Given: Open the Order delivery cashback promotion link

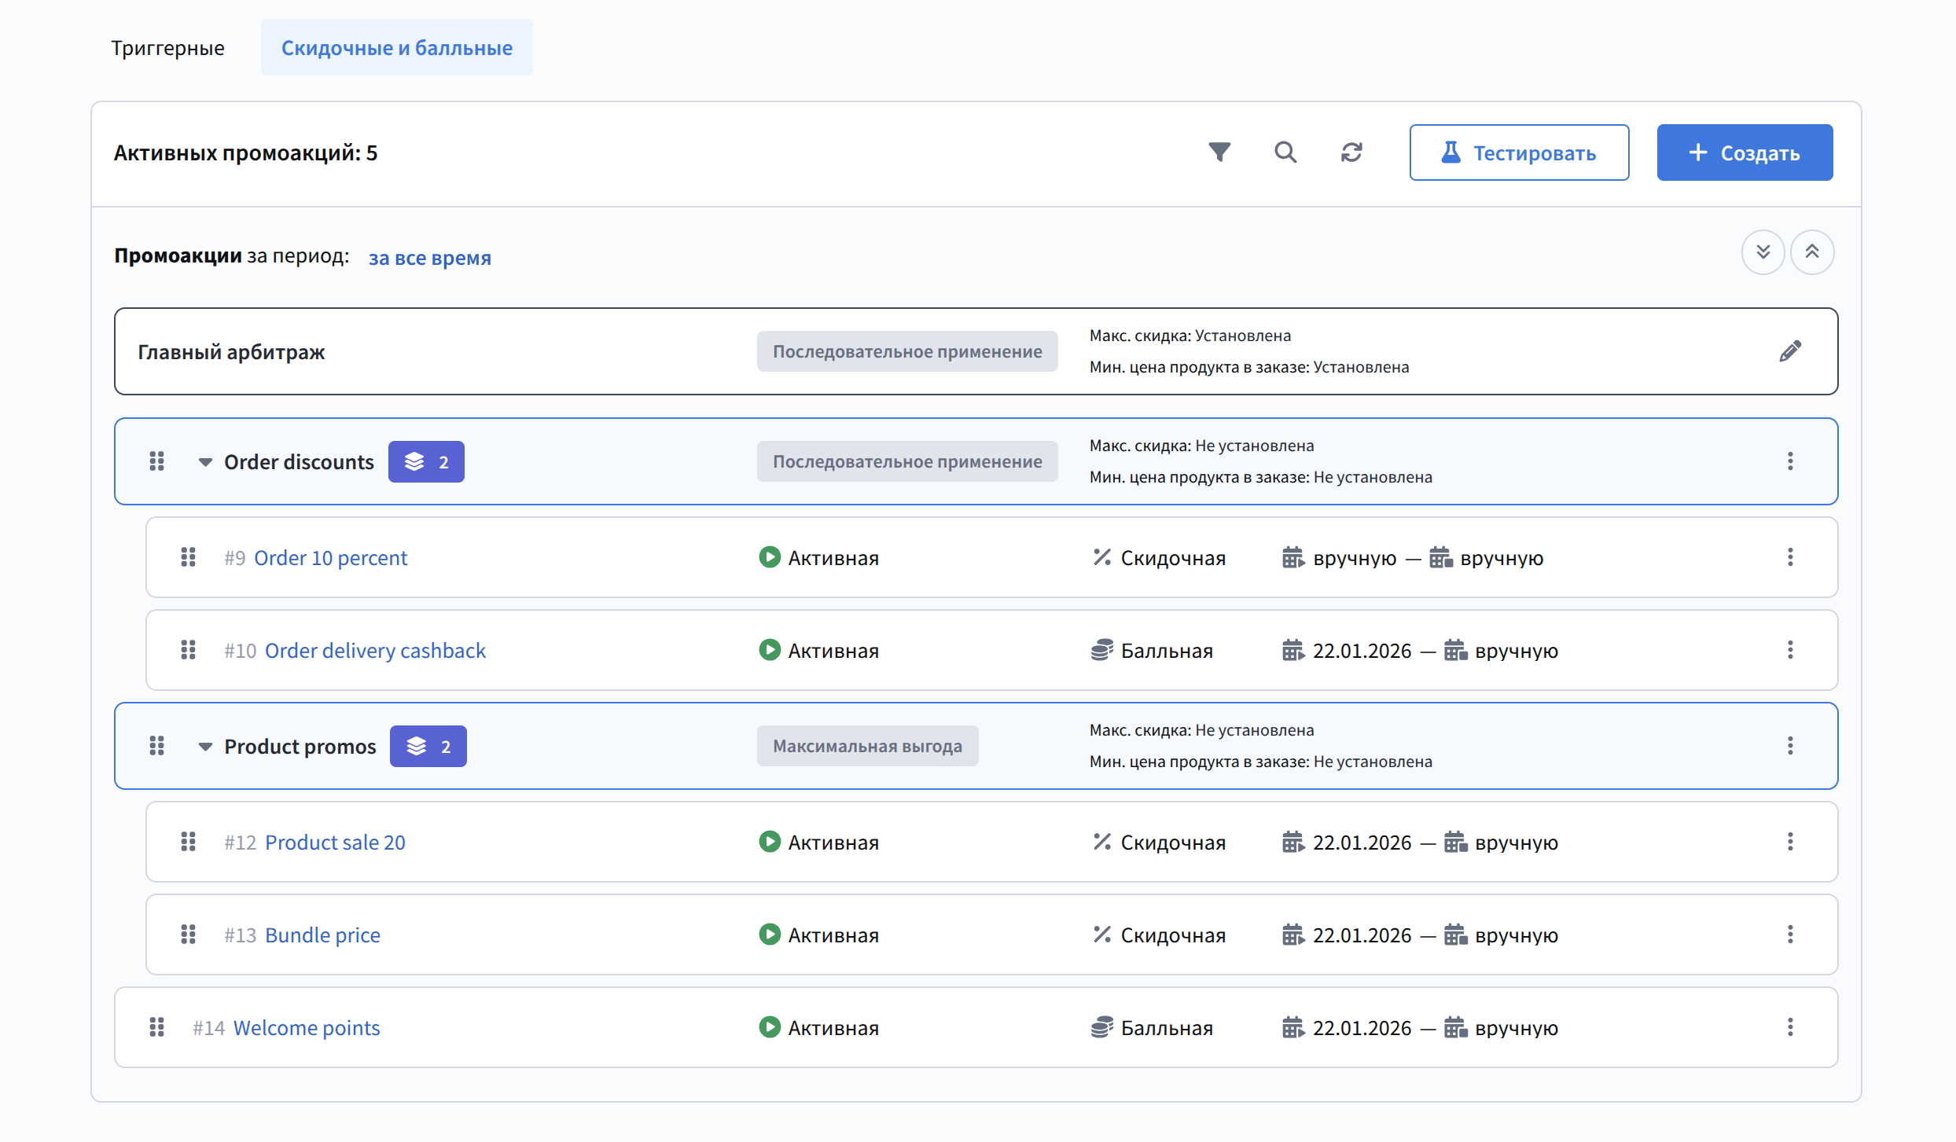Looking at the screenshot, I should 375,651.
